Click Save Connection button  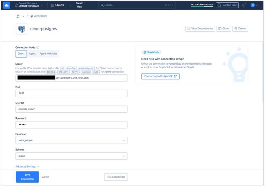click(x=27, y=177)
